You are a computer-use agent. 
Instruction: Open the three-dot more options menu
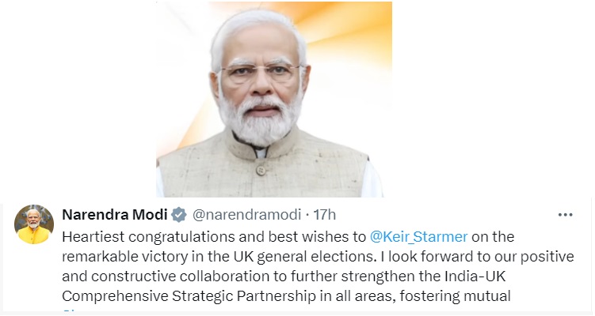tap(565, 215)
